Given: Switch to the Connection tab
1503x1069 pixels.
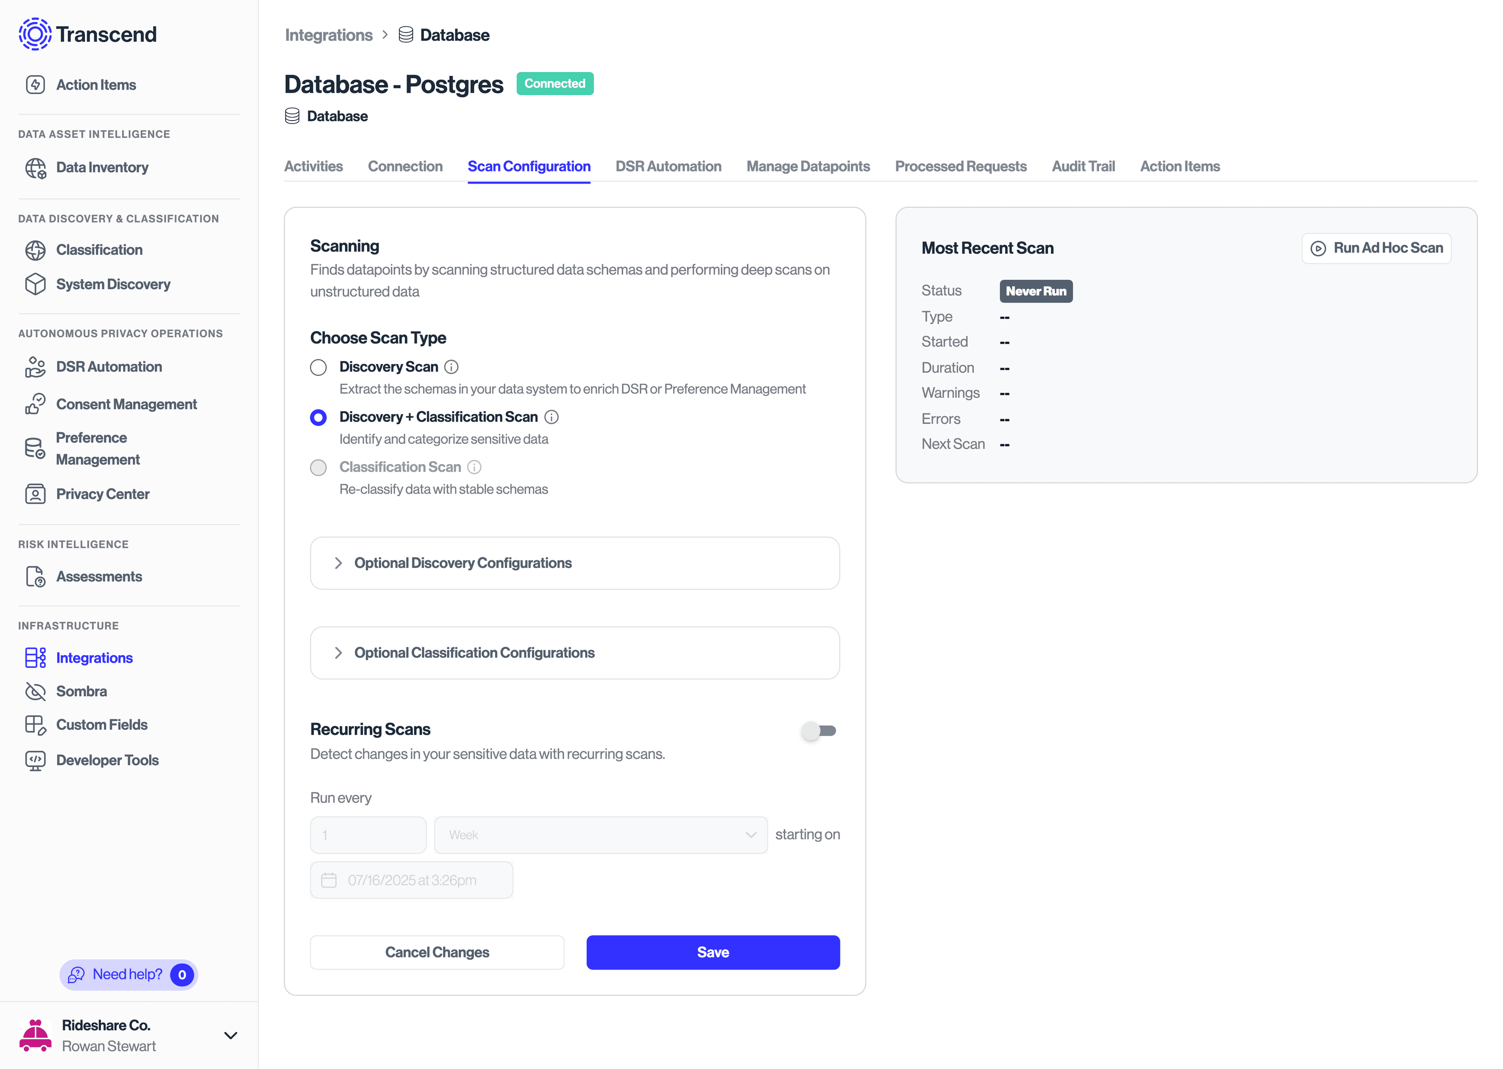Looking at the screenshot, I should pos(405,166).
